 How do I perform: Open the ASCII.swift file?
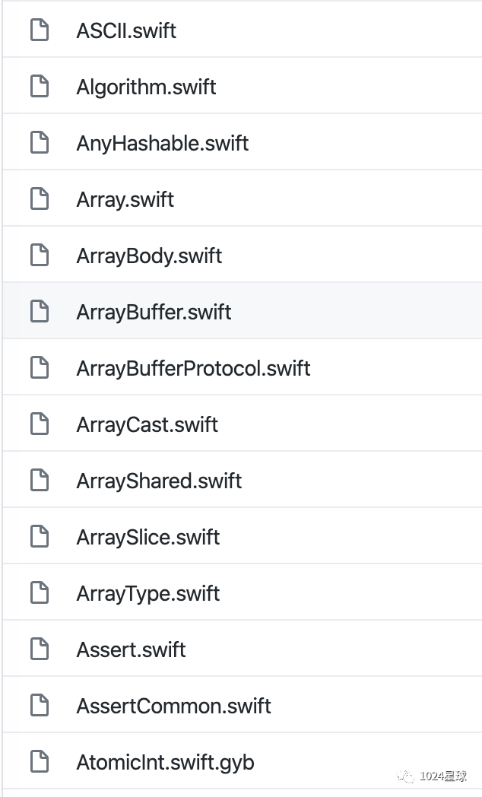tap(126, 30)
